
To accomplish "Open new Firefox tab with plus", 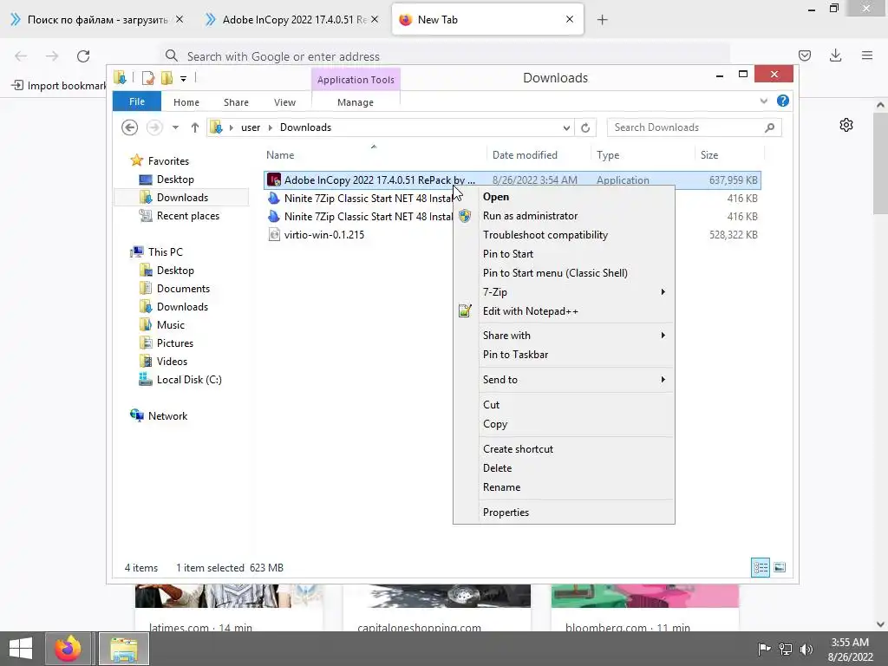I will [x=602, y=20].
